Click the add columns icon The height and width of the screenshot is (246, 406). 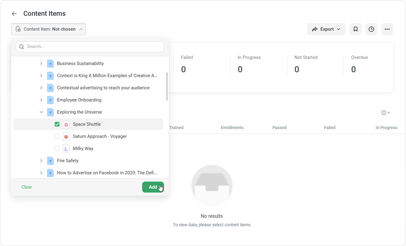point(385,113)
